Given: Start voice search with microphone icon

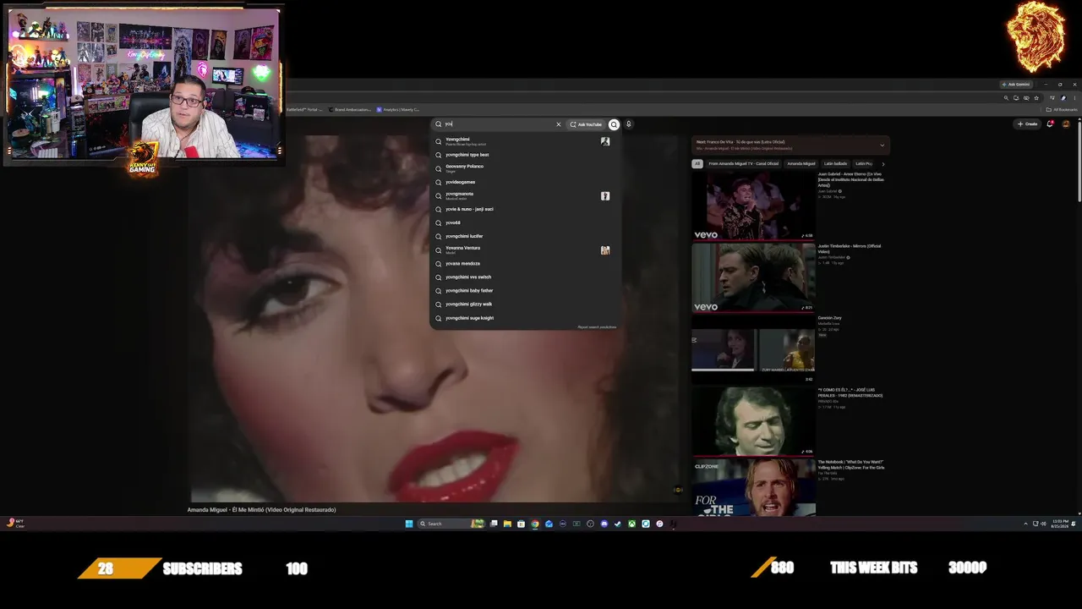Looking at the screenshot, I should 628,124.
